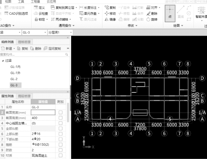Select the arc draw tool icon
The image size is (207, 159).
point(189,7)
